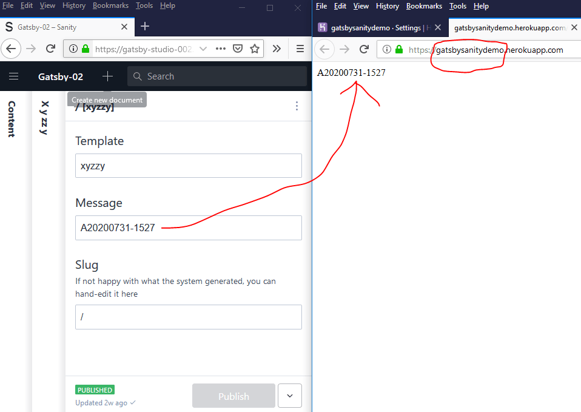Open Bookmarks menu in right window
This screenshot has width=581, height=412.
coord(424,6)
